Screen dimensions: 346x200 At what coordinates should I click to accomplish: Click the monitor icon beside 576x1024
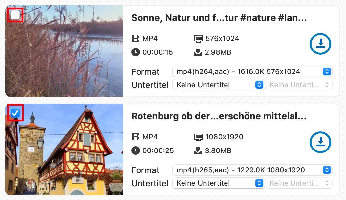198,39
